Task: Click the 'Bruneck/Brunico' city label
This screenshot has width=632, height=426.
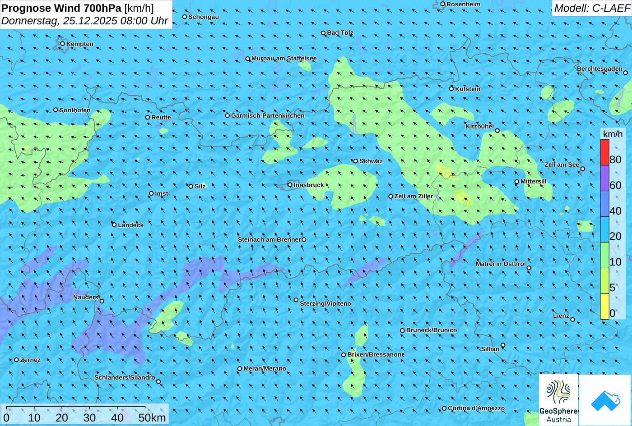Action: (x=432, y=330)
